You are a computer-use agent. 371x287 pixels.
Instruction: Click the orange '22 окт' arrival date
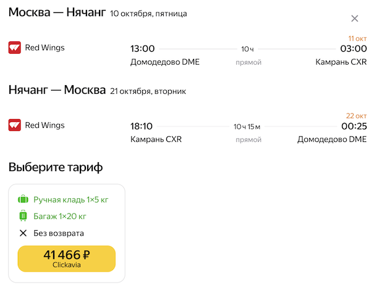(x=357, y=116)
